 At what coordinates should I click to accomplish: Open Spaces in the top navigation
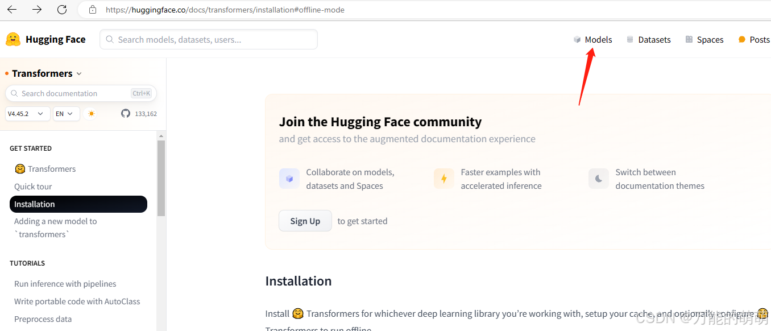710,39
